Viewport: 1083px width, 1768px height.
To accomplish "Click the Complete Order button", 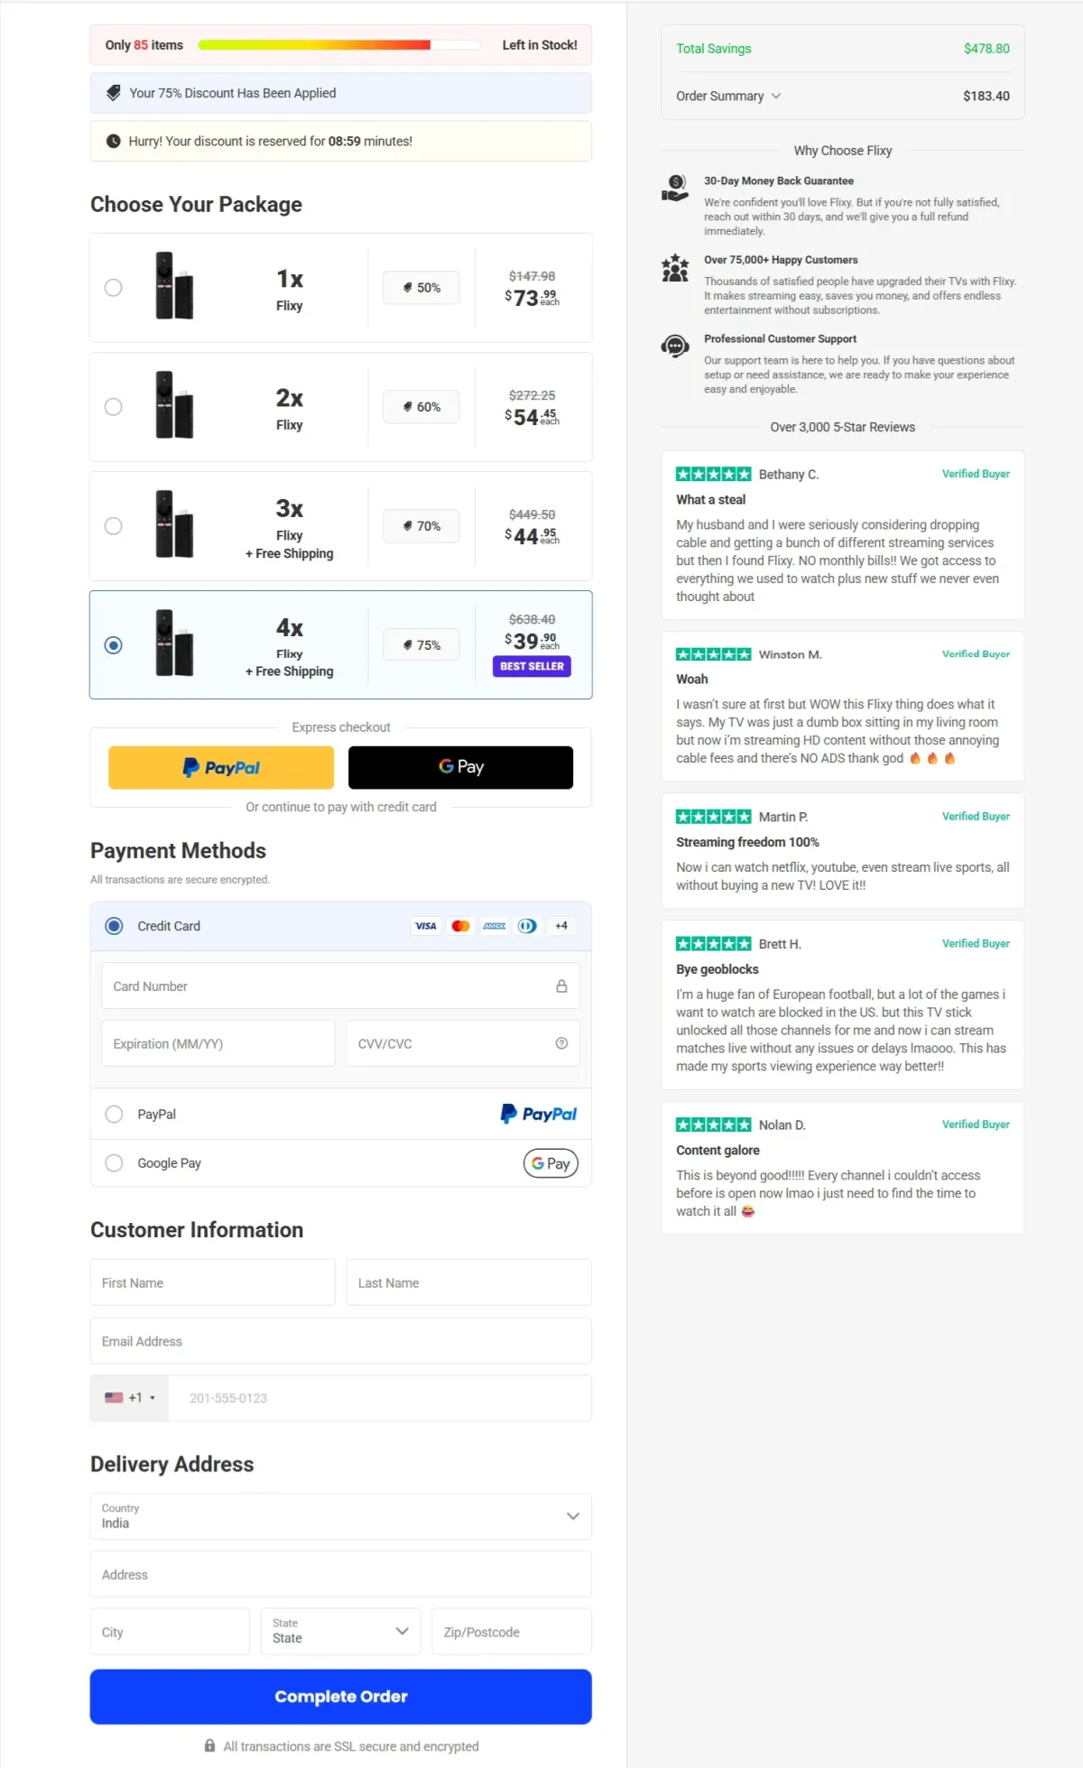I will point(341,1697).
